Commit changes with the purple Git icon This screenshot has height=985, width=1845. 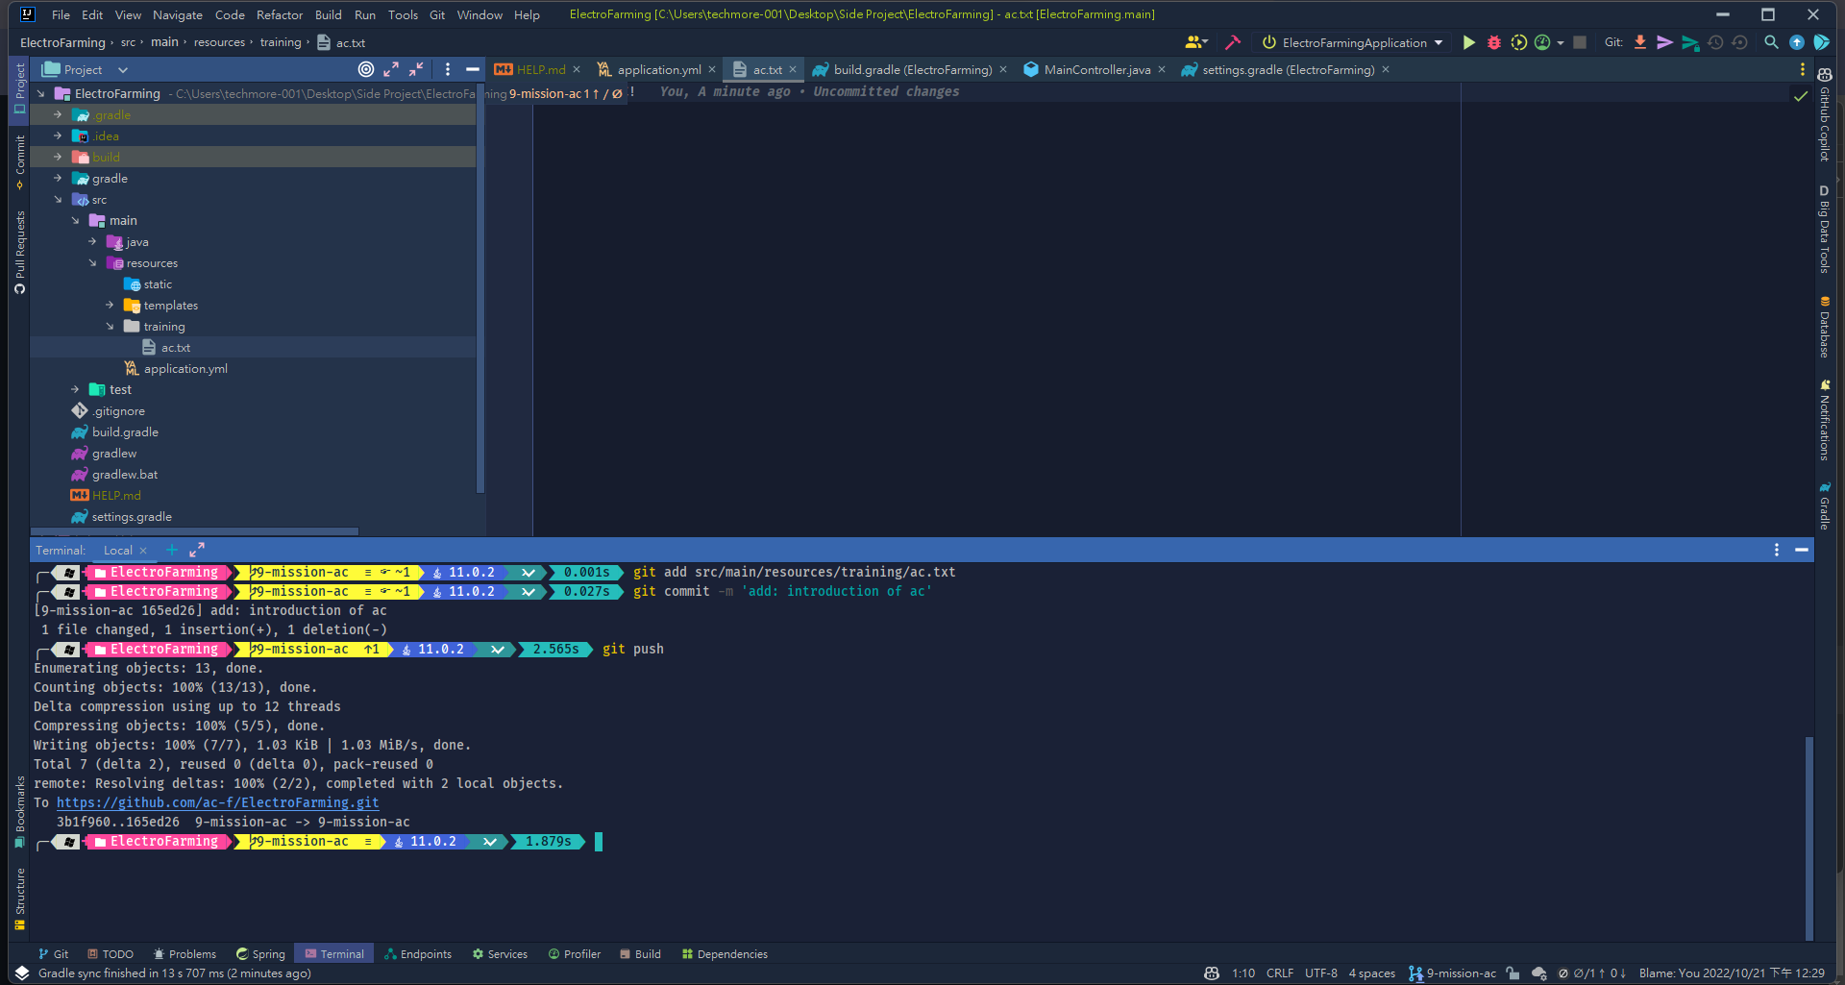click(1665, 42)
